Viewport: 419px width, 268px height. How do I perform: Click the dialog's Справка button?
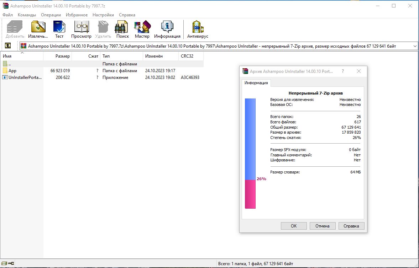[351, 226]
